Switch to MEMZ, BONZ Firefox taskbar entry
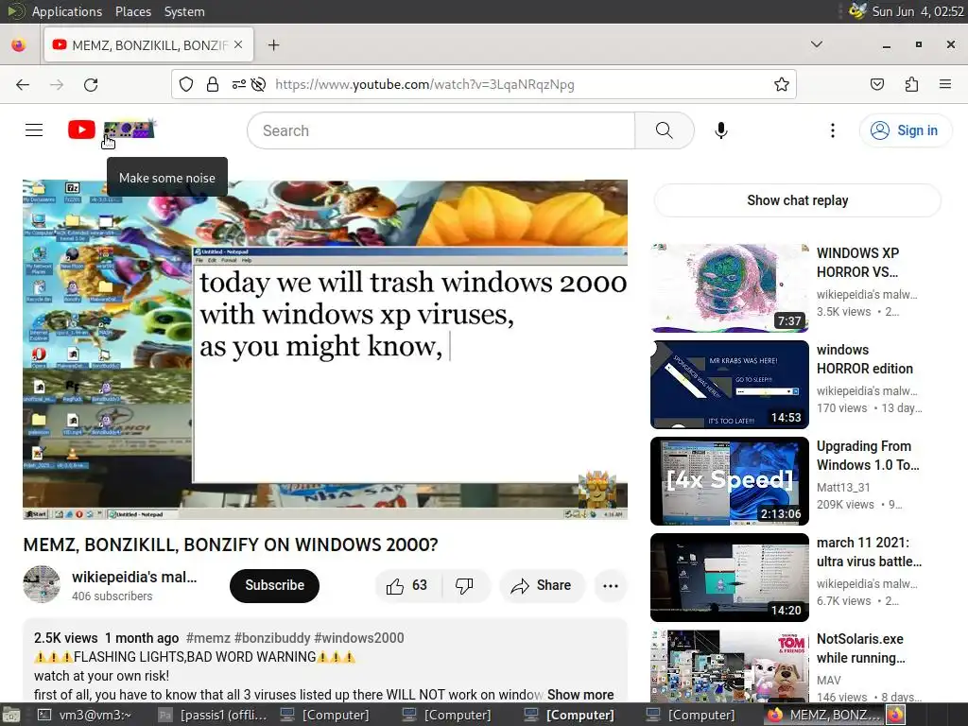Image resolution: width=968 pixels, height=726 pixels. tap(824, 715)
